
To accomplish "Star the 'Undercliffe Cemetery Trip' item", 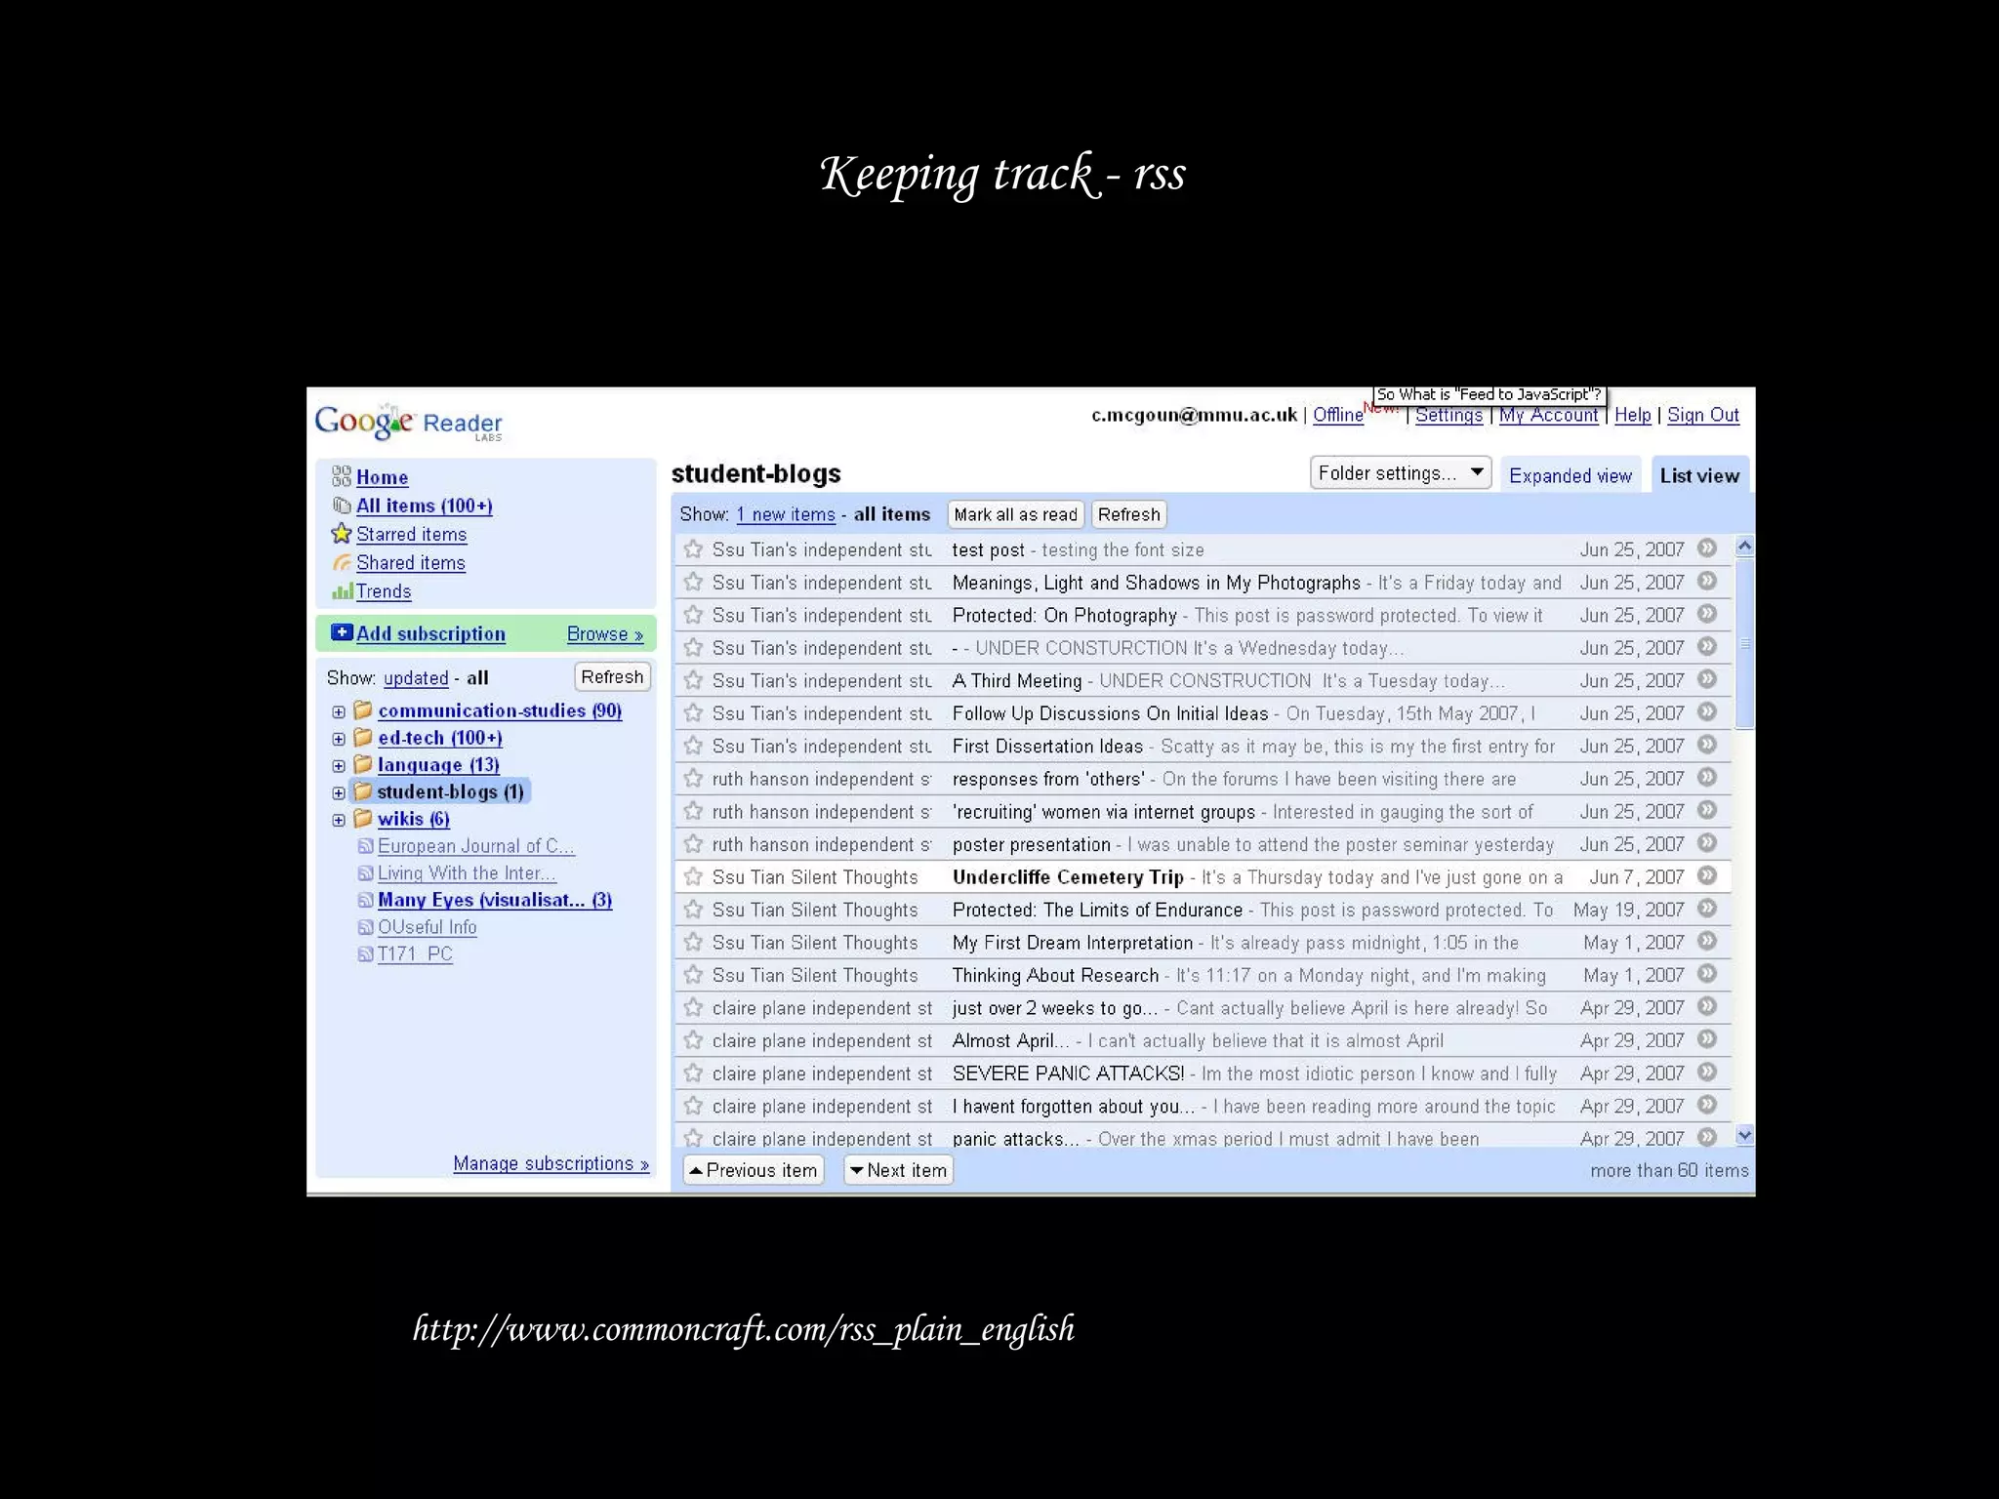I will (x=693, y=876).
